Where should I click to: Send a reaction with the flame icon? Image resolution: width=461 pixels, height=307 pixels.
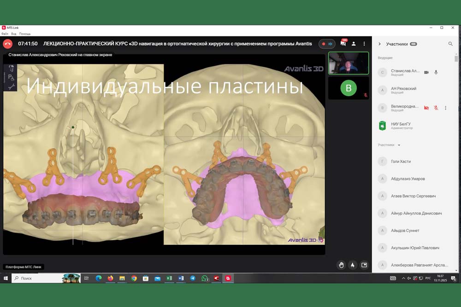pos(353,265)
